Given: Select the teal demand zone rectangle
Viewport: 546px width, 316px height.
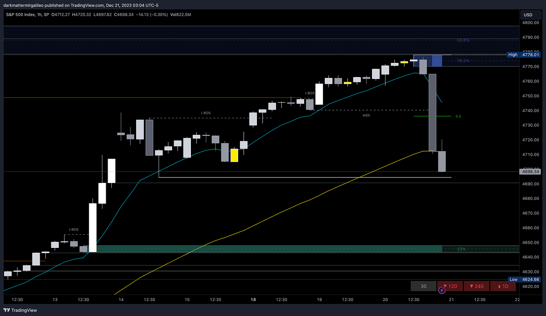Looking at the screenshot, I should (x=263, y=249).
